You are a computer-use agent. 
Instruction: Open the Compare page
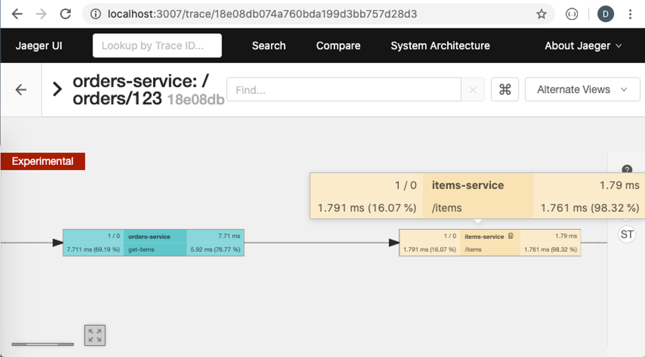(338, 46)
